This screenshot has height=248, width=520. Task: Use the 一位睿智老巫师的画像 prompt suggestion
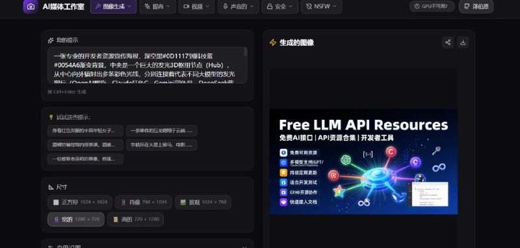85,159
